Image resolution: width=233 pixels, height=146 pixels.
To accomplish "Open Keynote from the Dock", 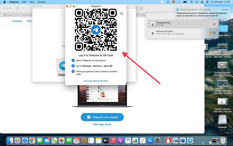I will point(128,140).
